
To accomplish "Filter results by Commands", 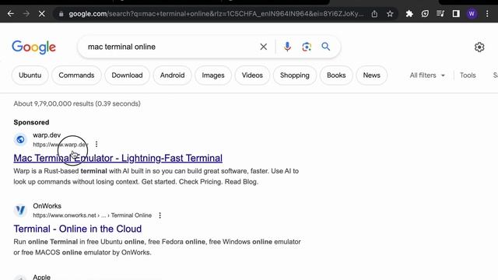I will point(76,75).
